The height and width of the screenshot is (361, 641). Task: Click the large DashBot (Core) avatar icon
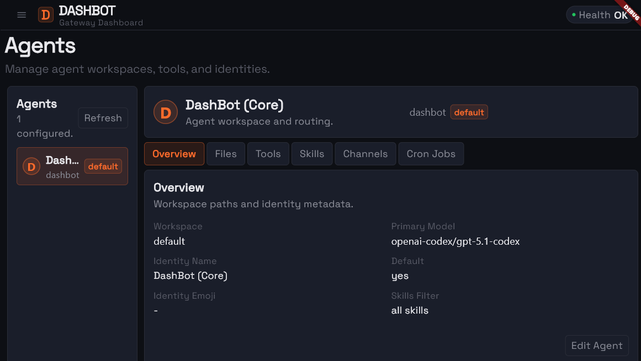point(165,112)
